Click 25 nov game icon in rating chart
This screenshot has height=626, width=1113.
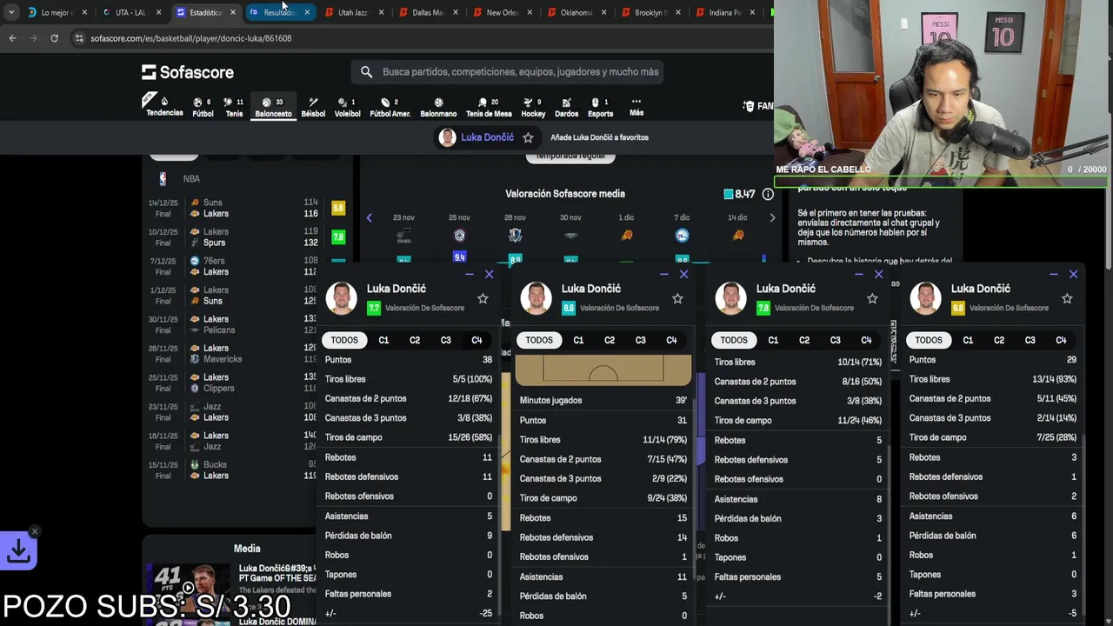[x=459, y=236]
